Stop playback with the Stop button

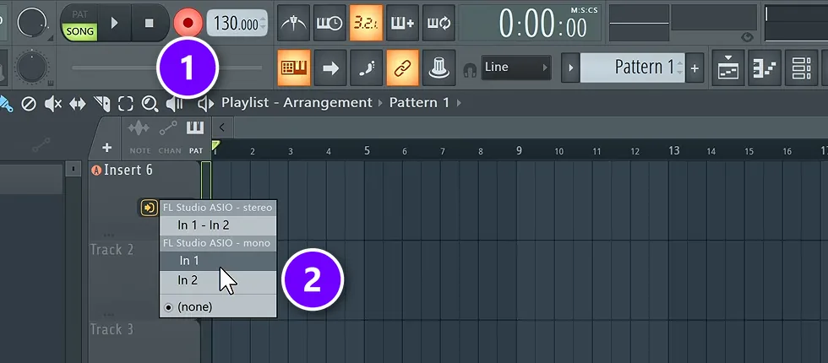[149, 23]
